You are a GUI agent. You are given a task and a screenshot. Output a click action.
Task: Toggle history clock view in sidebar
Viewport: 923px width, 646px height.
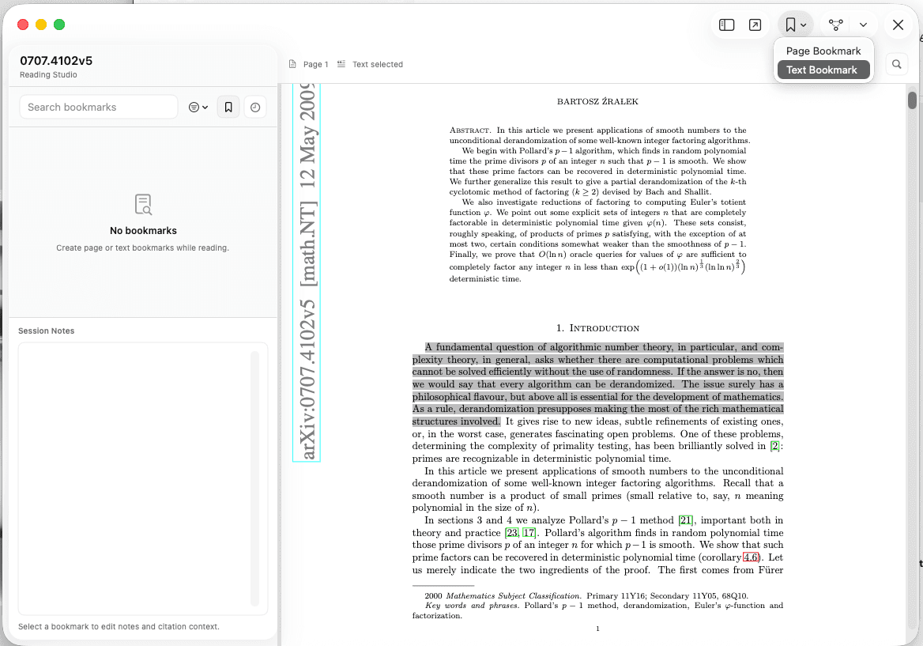click(255, 108)
